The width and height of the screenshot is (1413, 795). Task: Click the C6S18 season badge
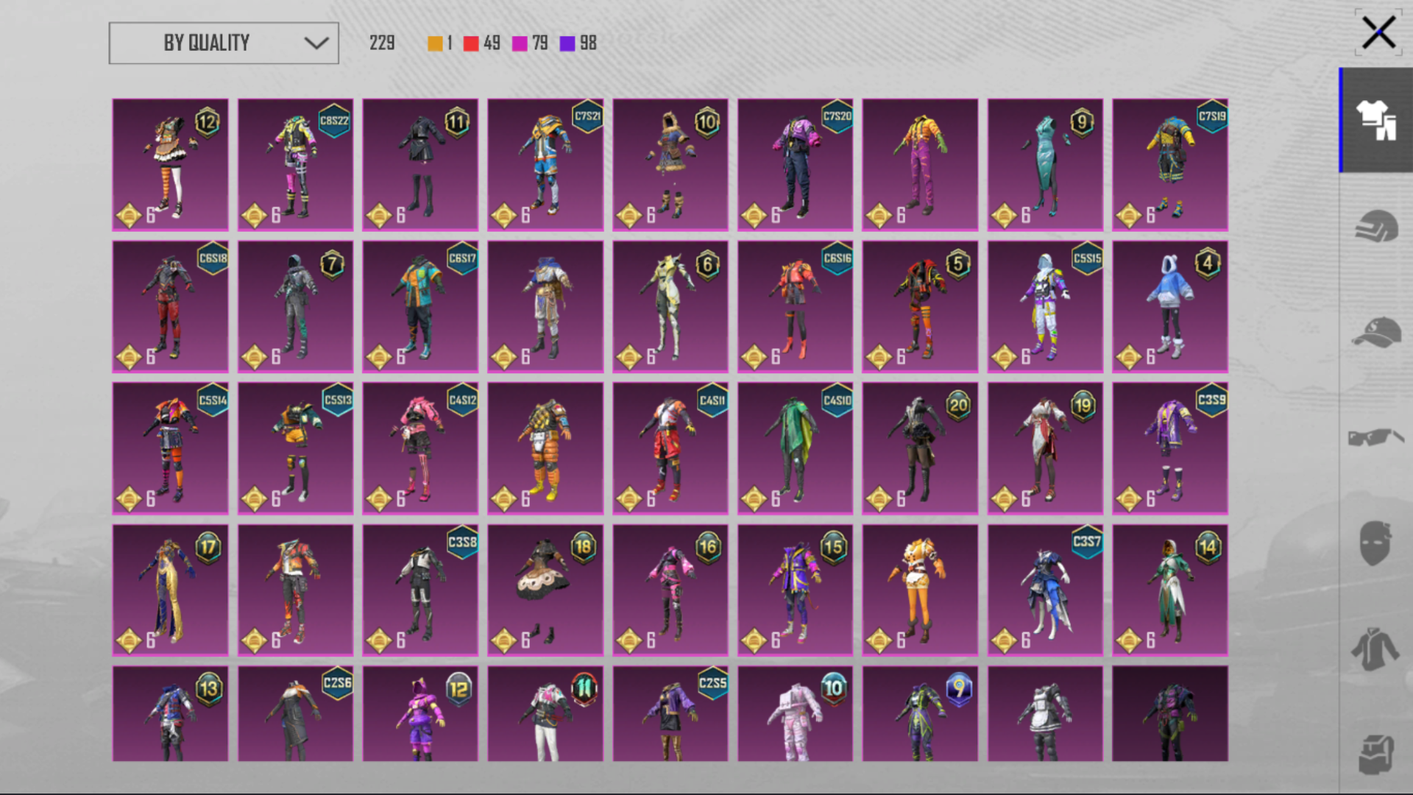coord(213,258)
